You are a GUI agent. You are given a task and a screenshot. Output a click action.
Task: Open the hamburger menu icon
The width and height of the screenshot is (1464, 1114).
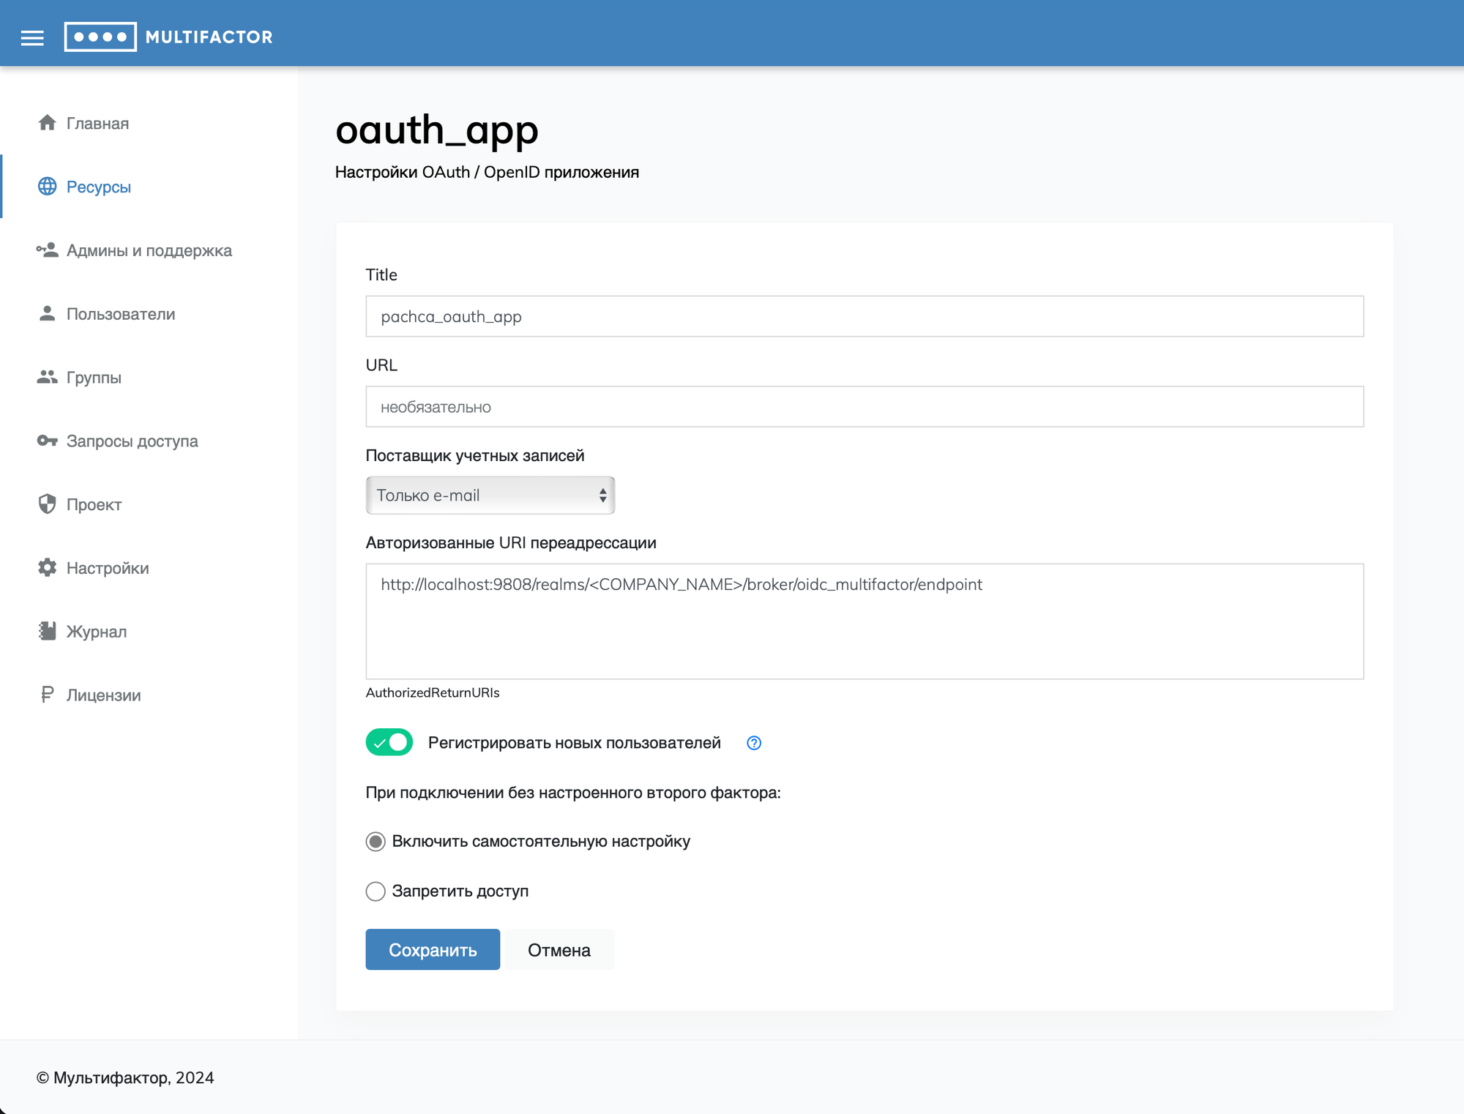(32, 37)
